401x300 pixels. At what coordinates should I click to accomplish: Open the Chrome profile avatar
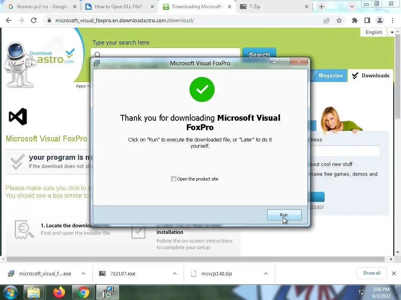pos(380,20)
